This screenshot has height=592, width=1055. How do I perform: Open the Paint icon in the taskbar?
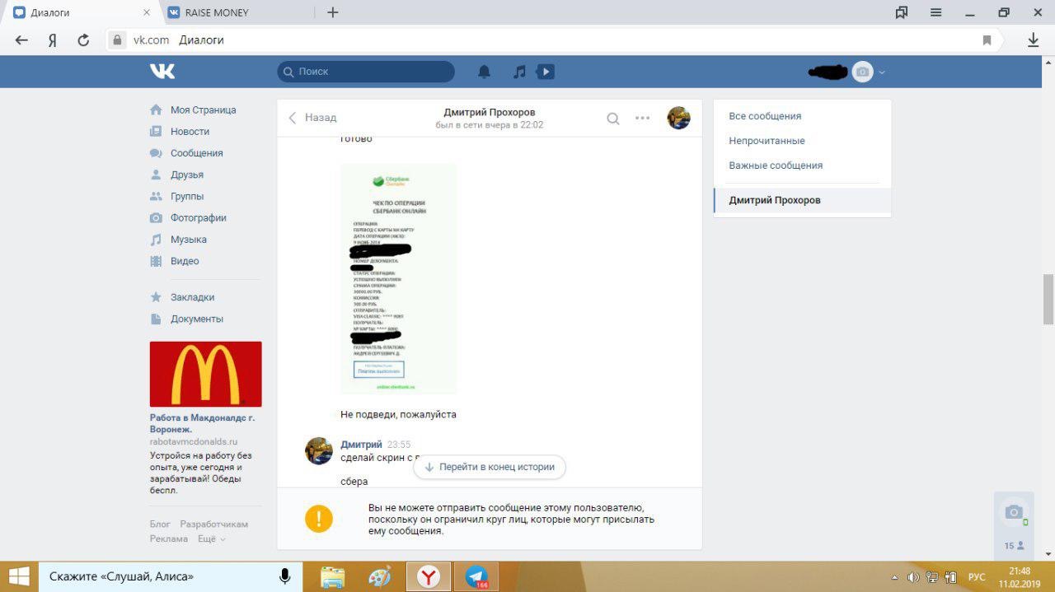tap(379, 577)
